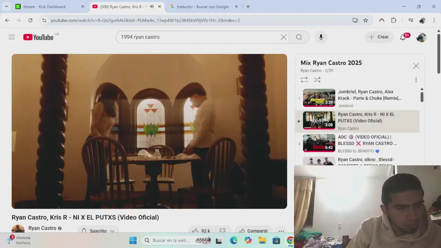Image resolution: width=441 pixels, height=248 pixels.
Task: Run search with the magnifier button
Action: 299,37
